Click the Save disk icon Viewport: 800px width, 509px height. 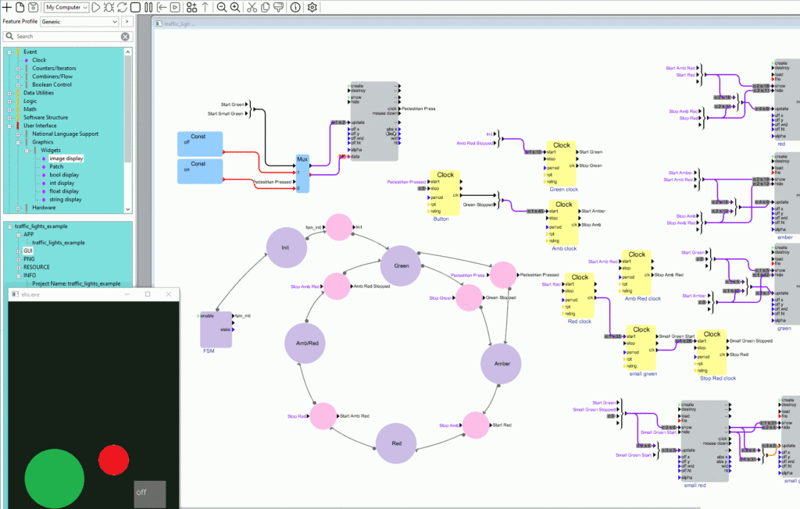(x=33, y=7)
